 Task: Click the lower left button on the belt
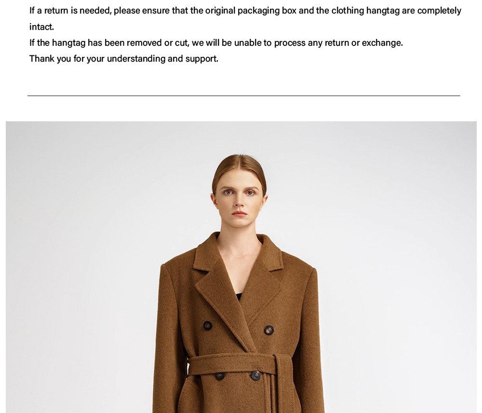(x=219, y=376)
